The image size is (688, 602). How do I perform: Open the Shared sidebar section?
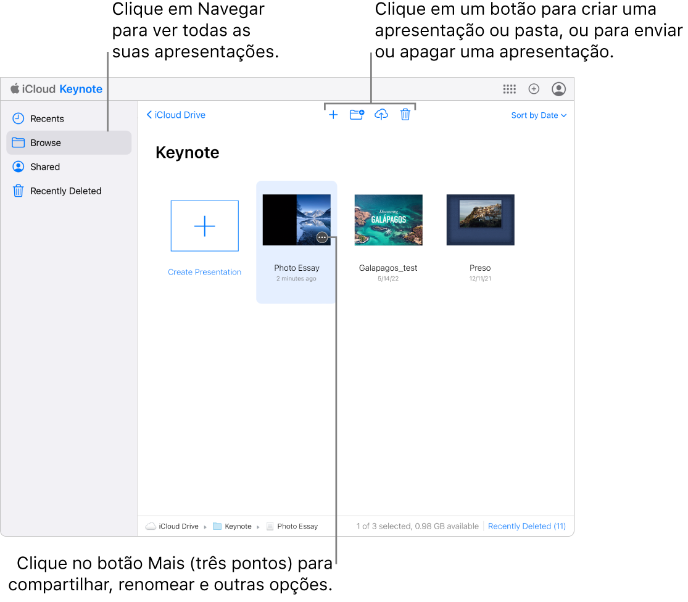tap(68, 167)
